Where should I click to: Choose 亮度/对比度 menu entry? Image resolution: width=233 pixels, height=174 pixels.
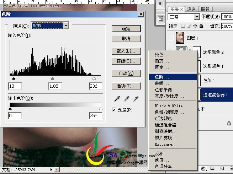(x=173, y=96)
